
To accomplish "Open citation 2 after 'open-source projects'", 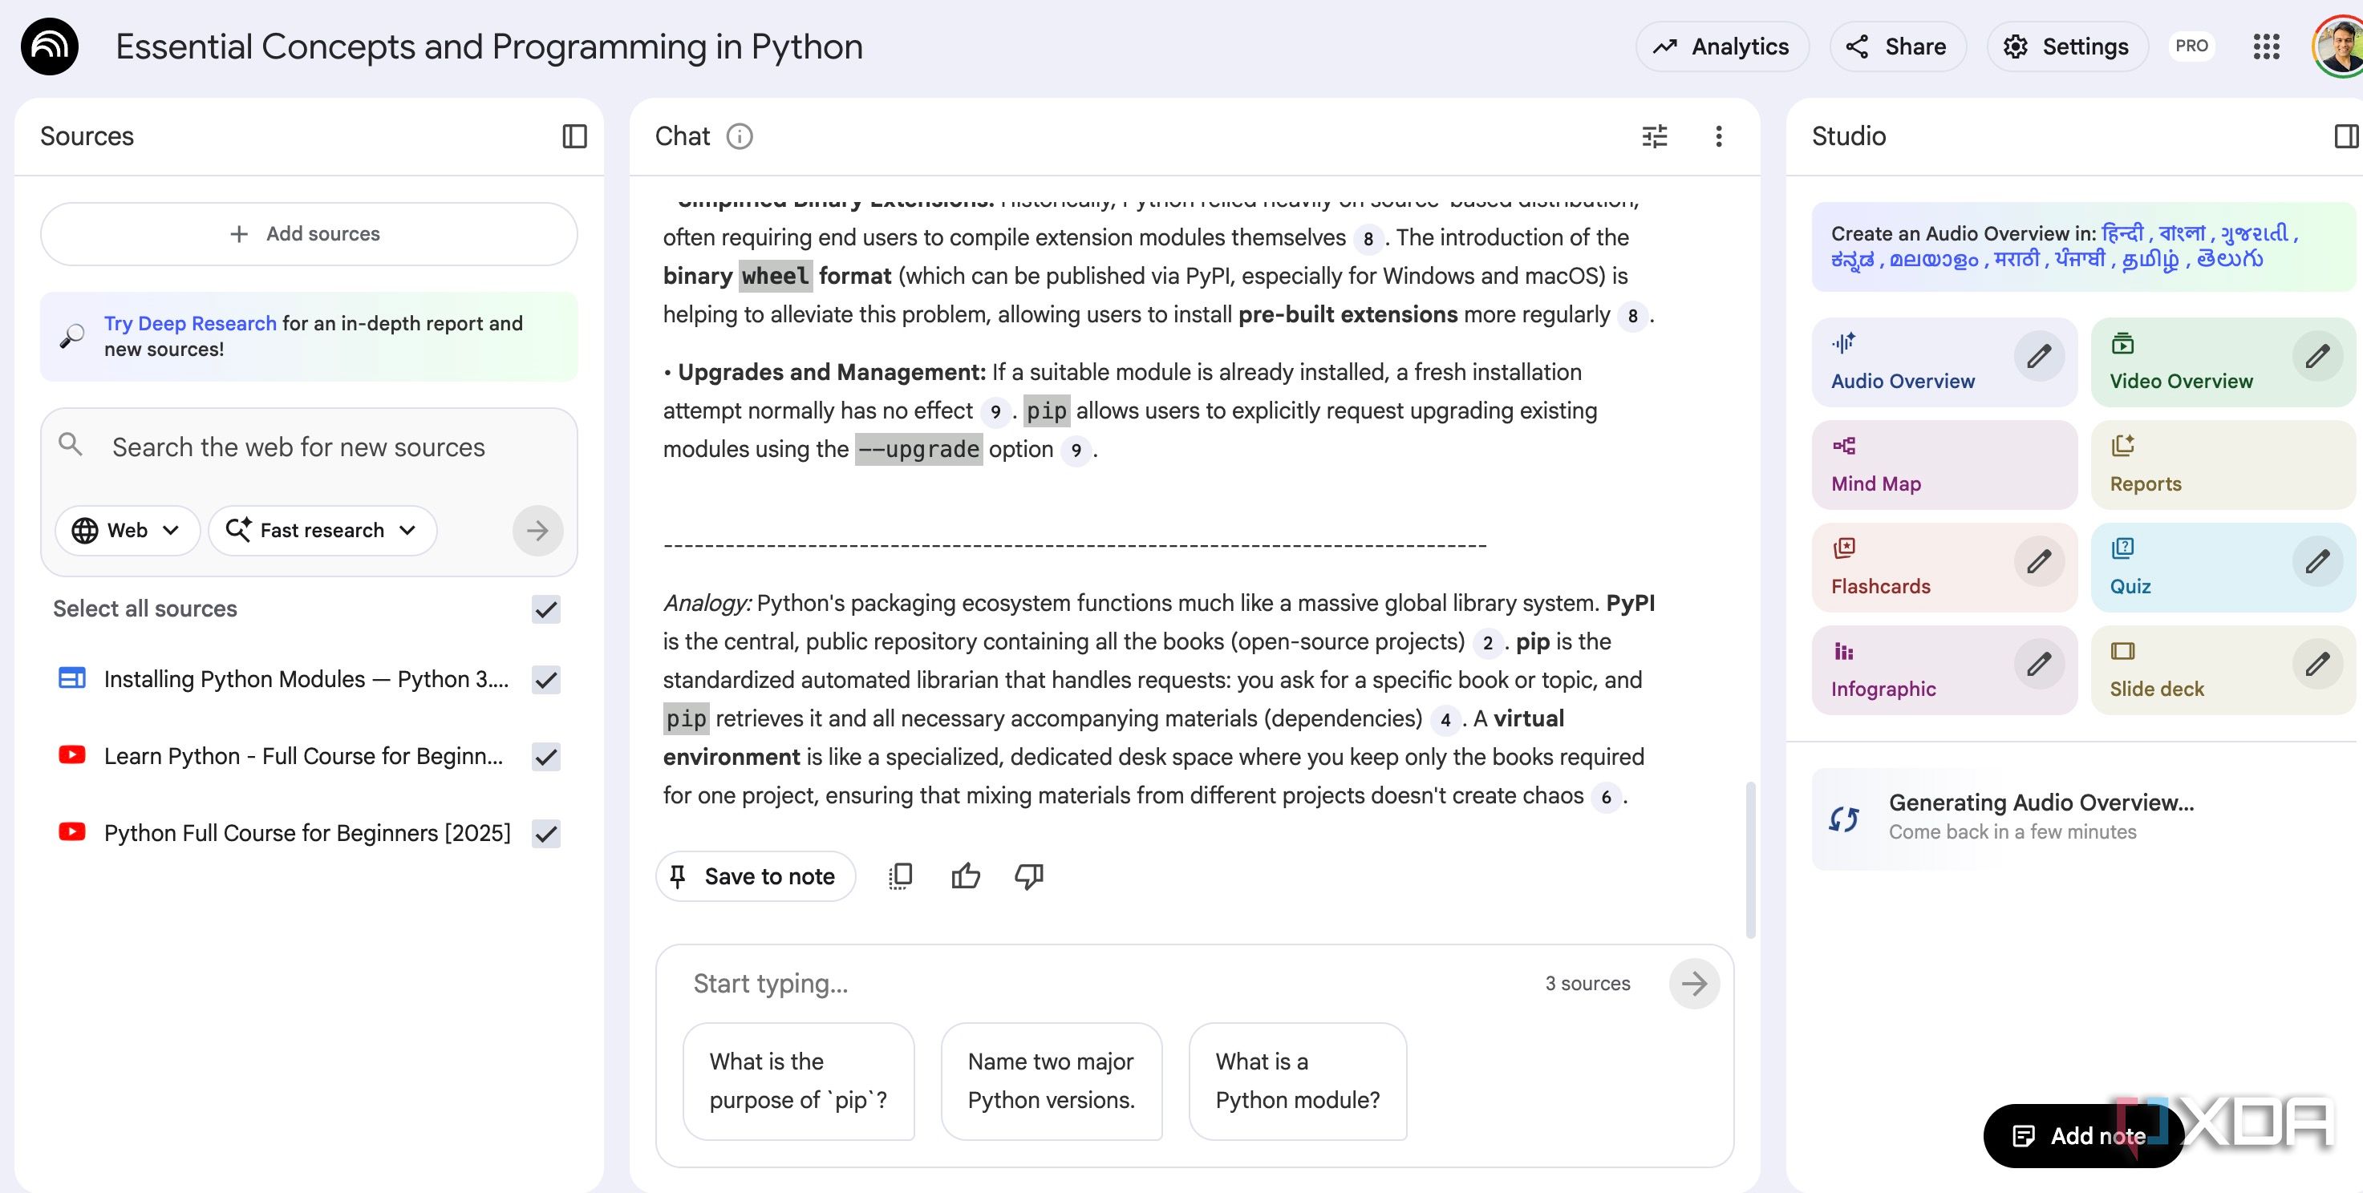I will point(1487,643).
